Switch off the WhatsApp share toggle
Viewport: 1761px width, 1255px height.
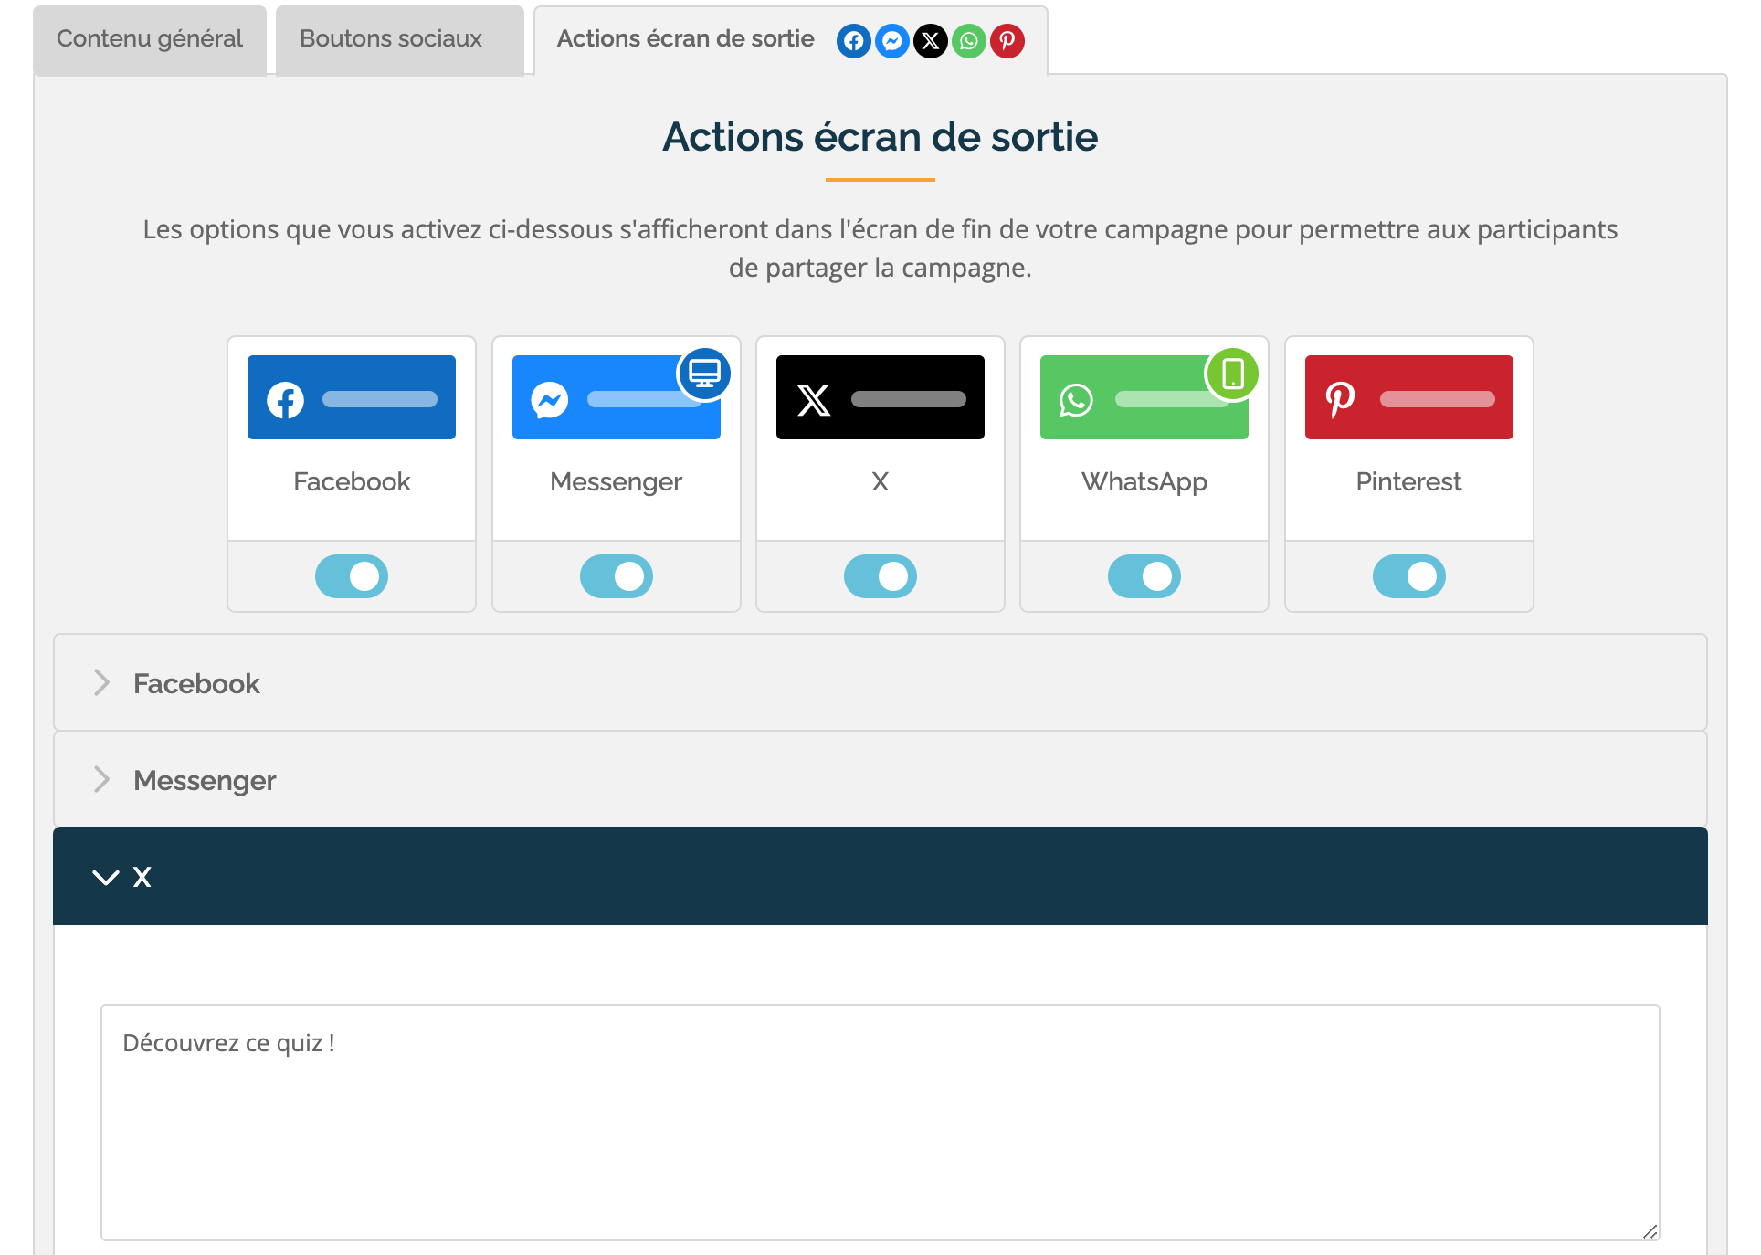[1144, 576]
